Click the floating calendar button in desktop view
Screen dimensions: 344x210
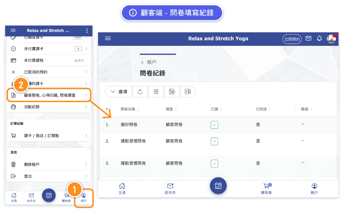pos(218,186)
